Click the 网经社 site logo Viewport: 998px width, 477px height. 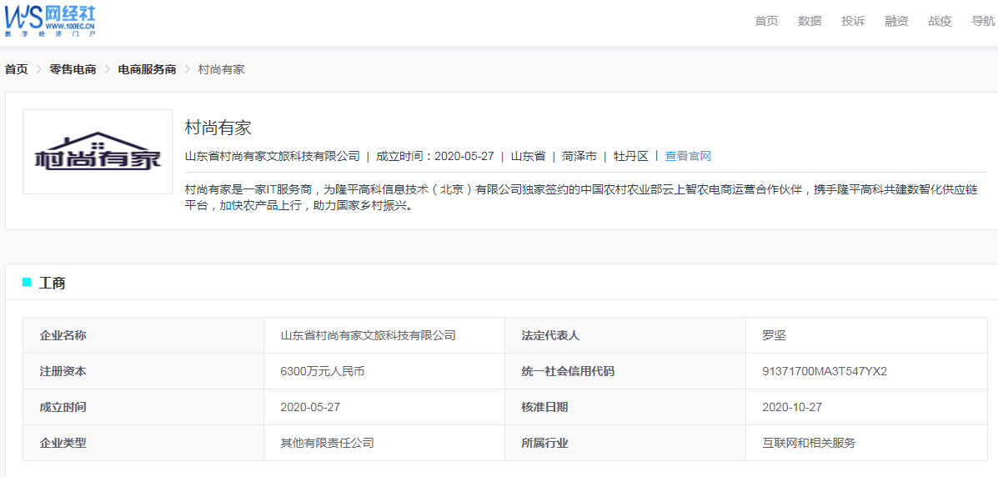tap(50, 20)
